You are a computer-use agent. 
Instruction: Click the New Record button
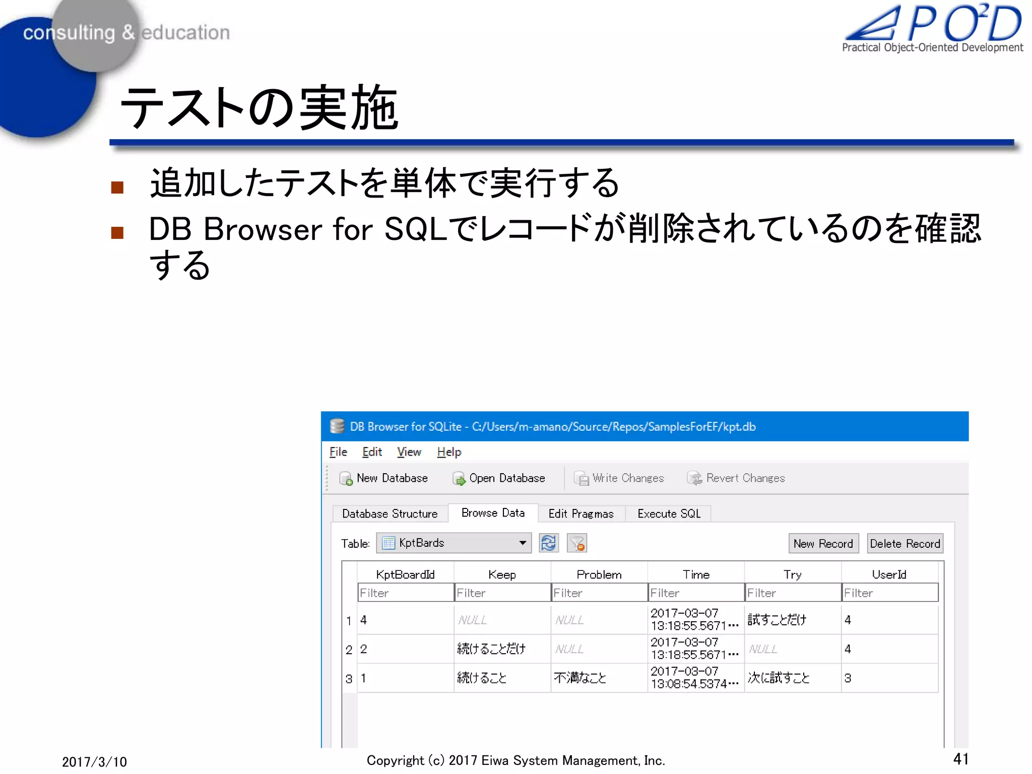(823, 544)
